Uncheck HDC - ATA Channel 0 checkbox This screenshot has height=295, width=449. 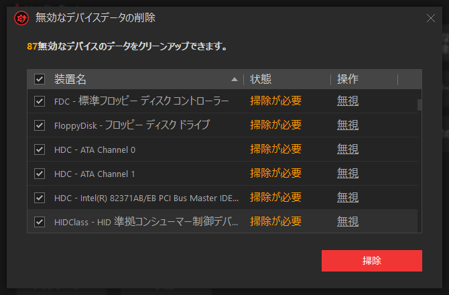coord(40,150)
